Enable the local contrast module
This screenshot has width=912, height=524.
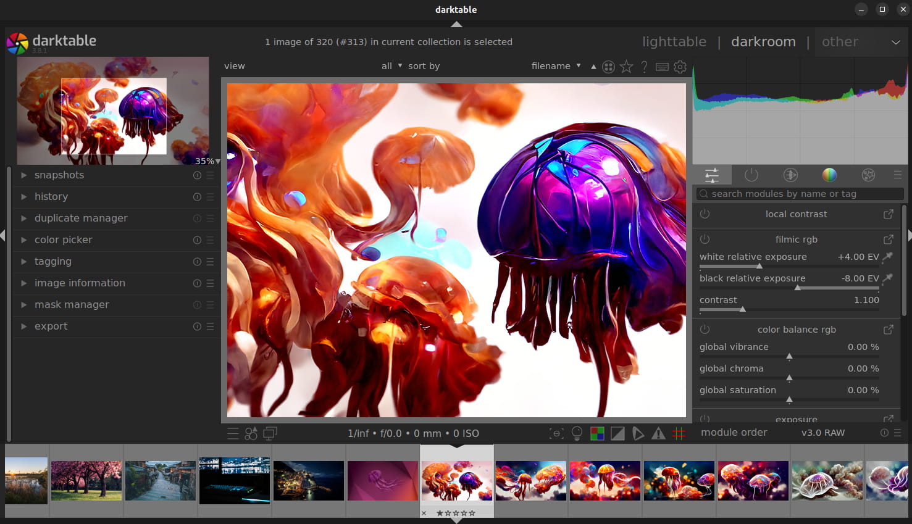pyautogui.click(x=705, y=214)
